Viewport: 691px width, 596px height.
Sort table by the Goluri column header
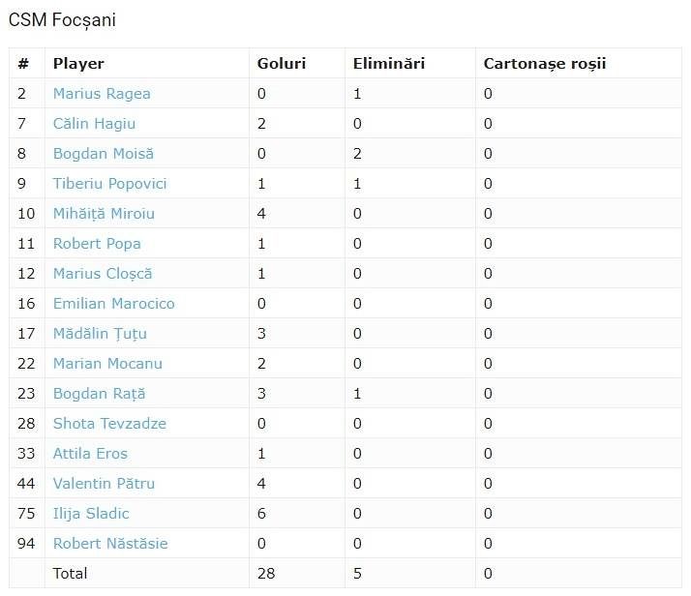(282, 64)
